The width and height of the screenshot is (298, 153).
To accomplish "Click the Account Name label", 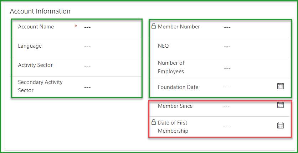I will point(36,27).
